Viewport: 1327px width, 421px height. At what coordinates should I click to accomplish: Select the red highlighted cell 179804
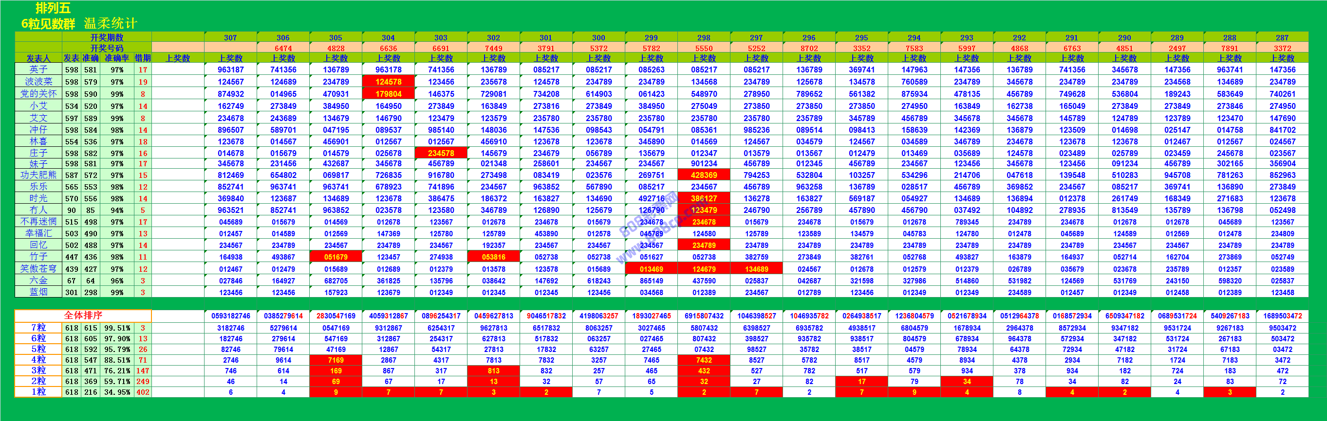(389, 93)
